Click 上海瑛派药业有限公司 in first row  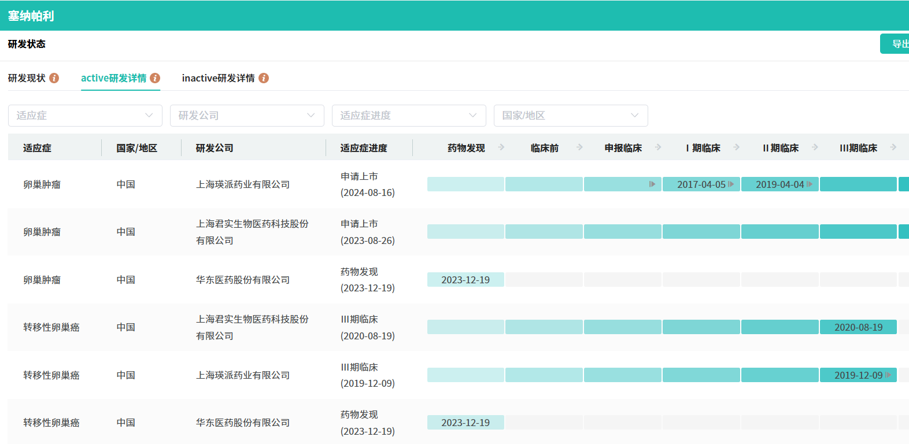243,184
